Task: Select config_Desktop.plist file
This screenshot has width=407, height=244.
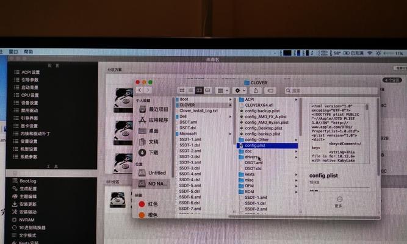Action: [264, 128]
